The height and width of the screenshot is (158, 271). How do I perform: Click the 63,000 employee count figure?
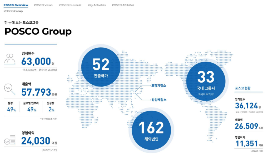[36, 62]
